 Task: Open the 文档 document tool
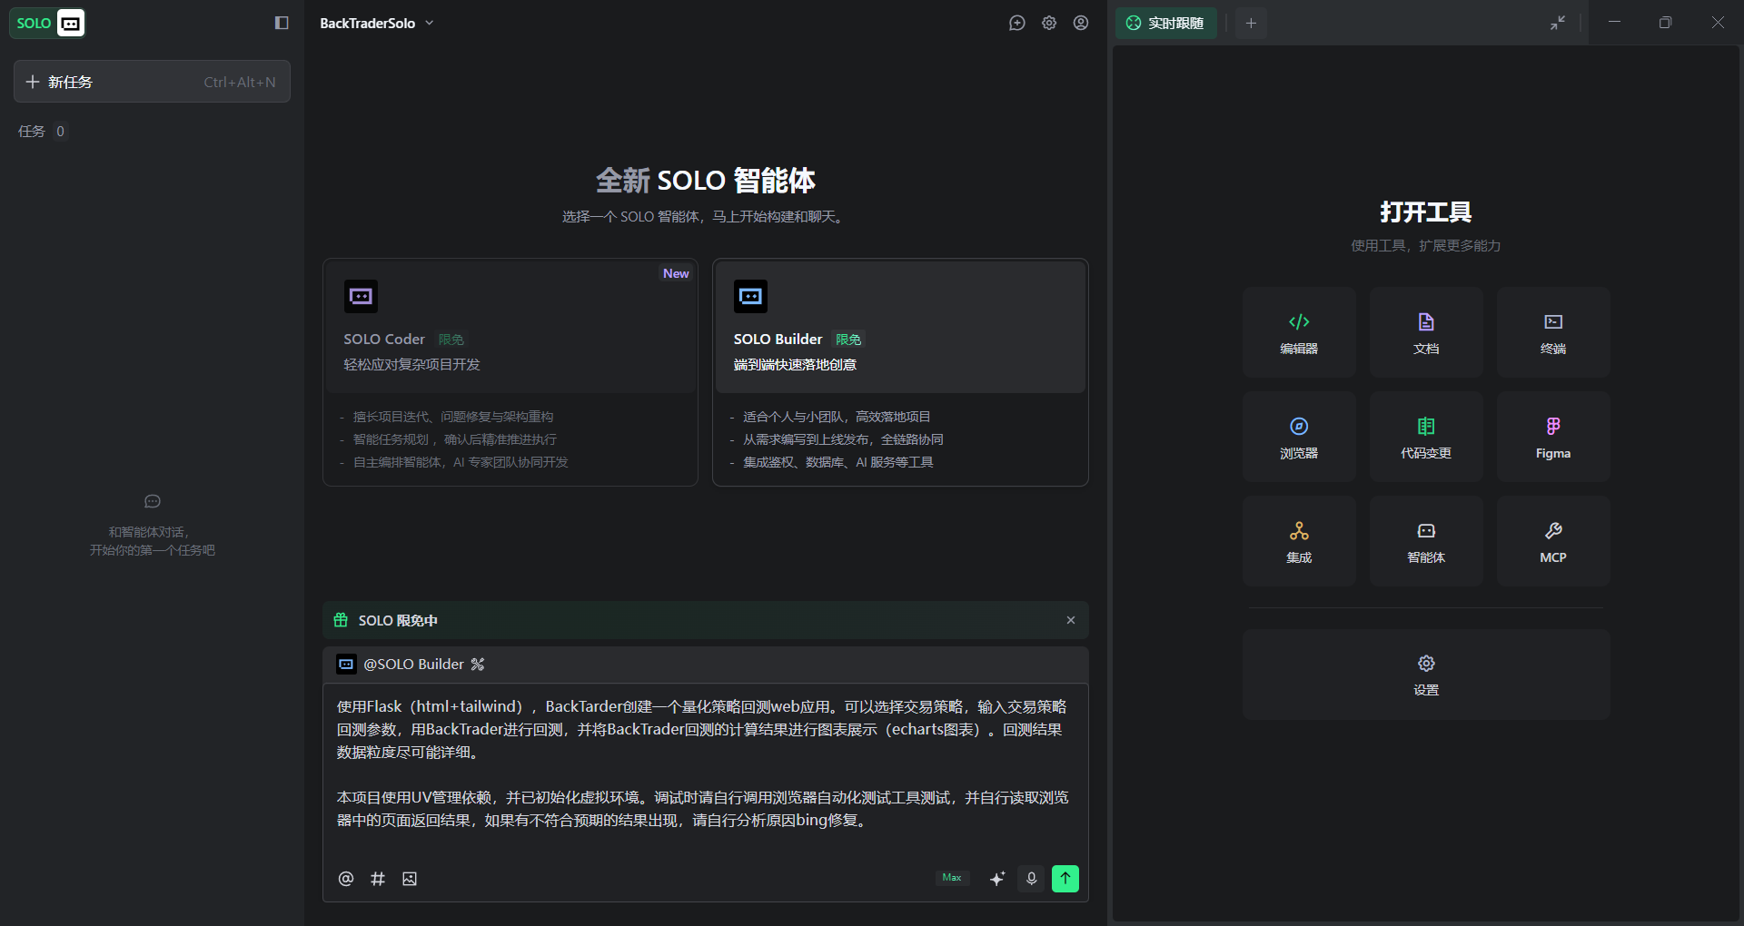pos(1426,332)
